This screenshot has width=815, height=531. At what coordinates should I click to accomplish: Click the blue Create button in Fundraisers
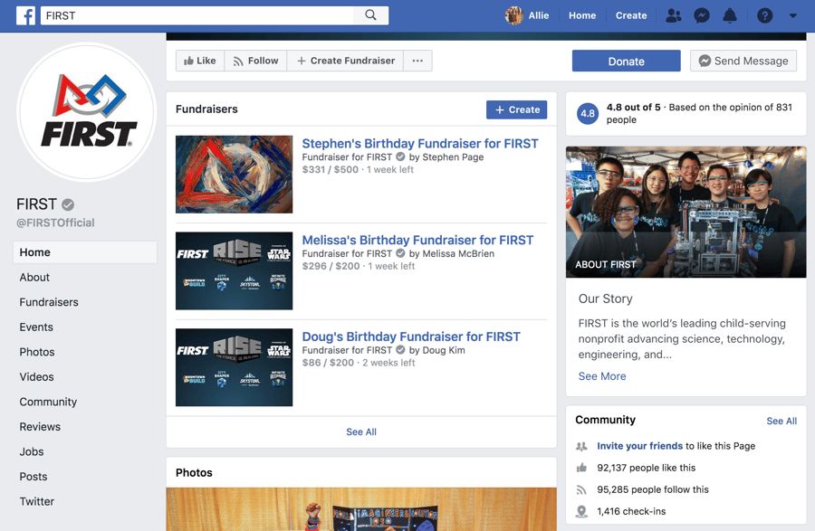pos(517,109)
